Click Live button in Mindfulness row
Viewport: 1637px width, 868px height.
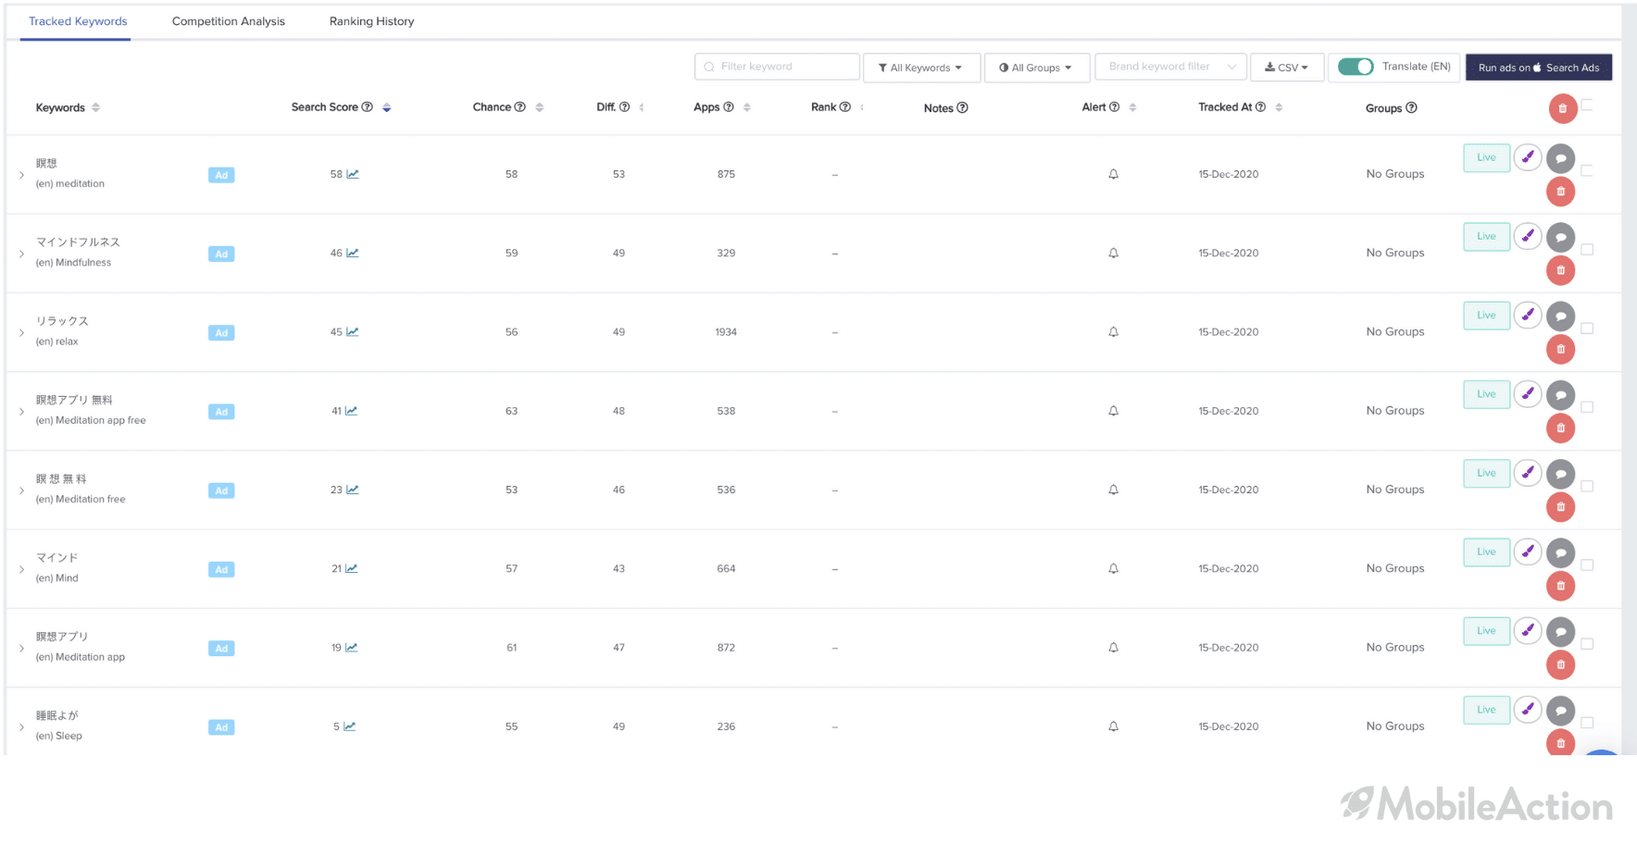pos(1487,236)
